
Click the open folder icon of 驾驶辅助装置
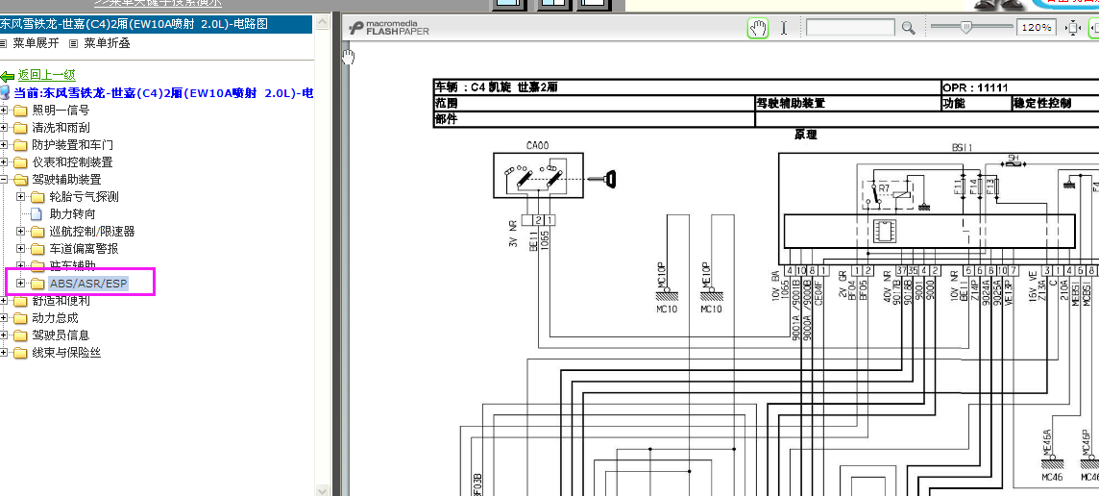pyautogui.click(x=19, y=180)
